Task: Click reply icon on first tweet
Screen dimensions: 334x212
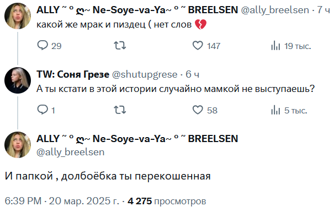Action: (x=43, y=45)
